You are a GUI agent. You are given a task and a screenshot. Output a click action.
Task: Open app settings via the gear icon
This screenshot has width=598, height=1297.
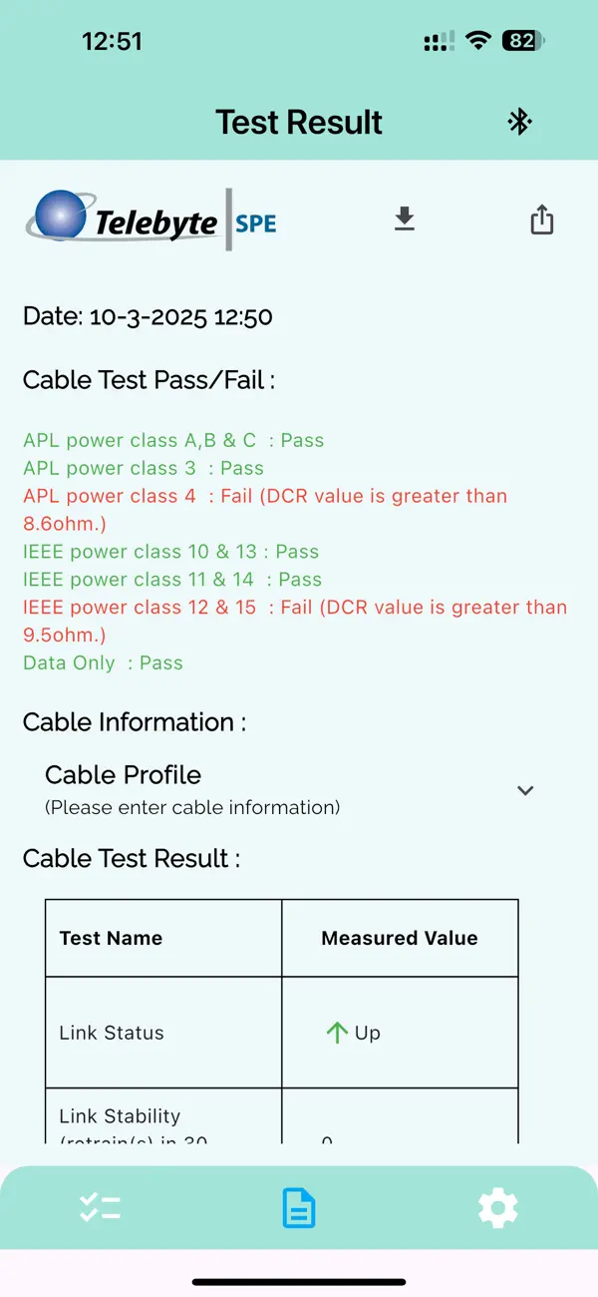pyautogui.click(x=497, y=1207)
